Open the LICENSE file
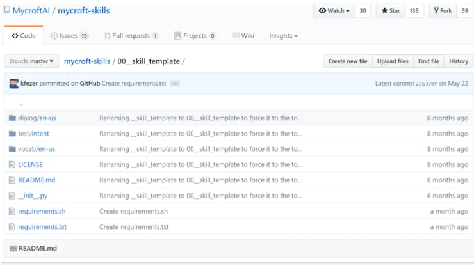474x266 pixels. 30,164
